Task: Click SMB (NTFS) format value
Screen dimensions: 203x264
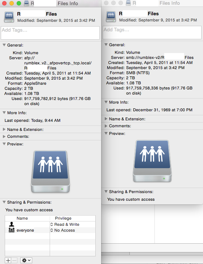Action: (x=138, y=73)
